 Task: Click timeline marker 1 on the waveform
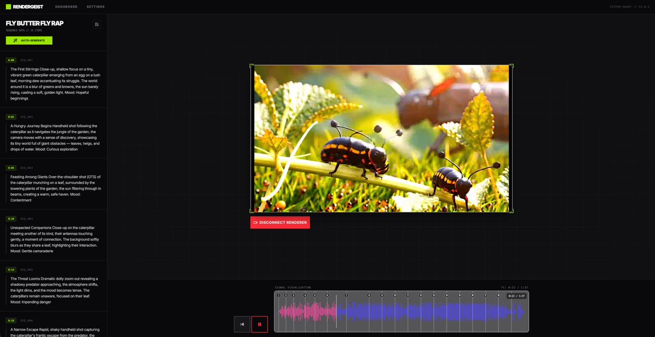pos(278,294)
